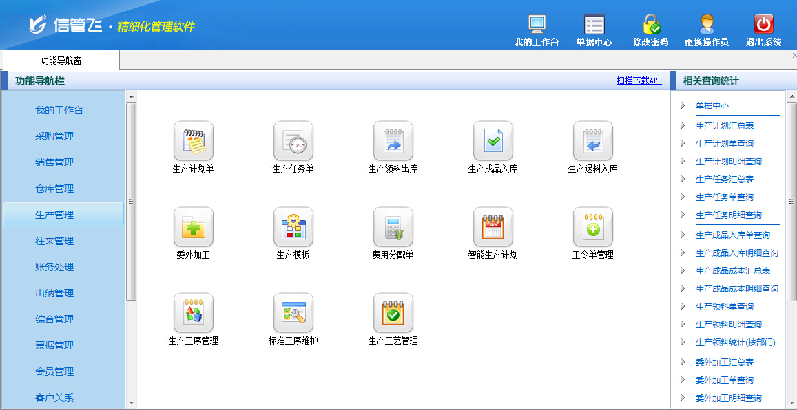Expand the arrow beside 生产计划汇总表
The height and width of the screenshot is (410, 797).
[682, 126]
